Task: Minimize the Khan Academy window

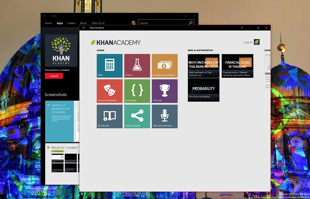Action: click(250, 27)
